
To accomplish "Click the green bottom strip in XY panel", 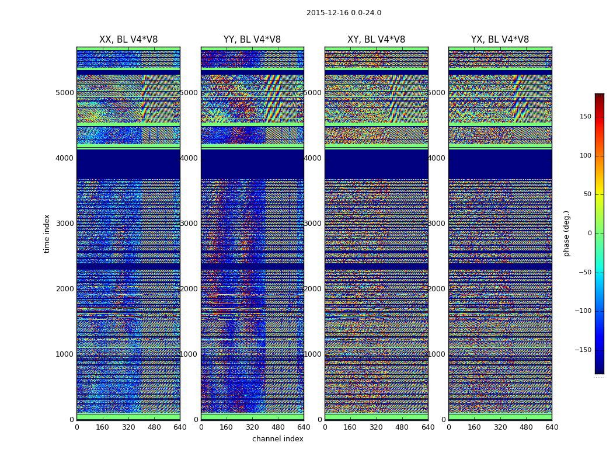I will (x=376, y=416).
